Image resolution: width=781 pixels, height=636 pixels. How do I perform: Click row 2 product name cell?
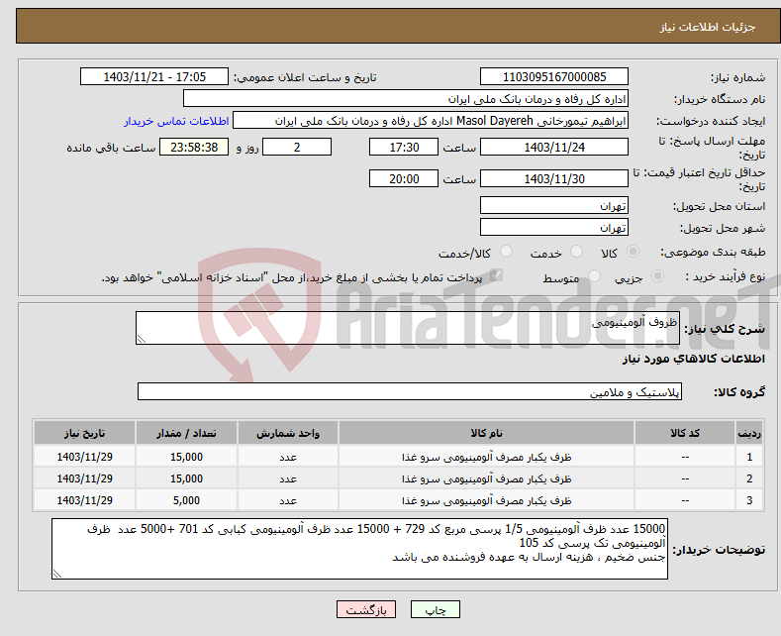(x=486, y=478)
